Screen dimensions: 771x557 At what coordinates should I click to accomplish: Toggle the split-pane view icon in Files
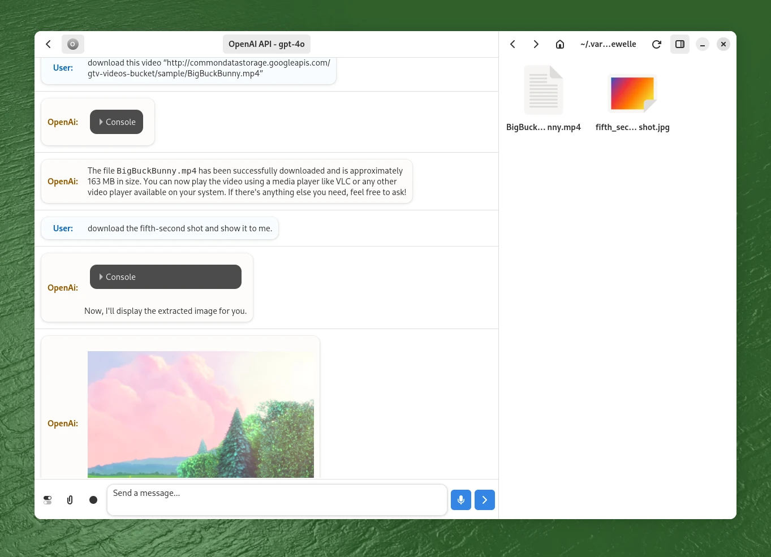point(680,44)
